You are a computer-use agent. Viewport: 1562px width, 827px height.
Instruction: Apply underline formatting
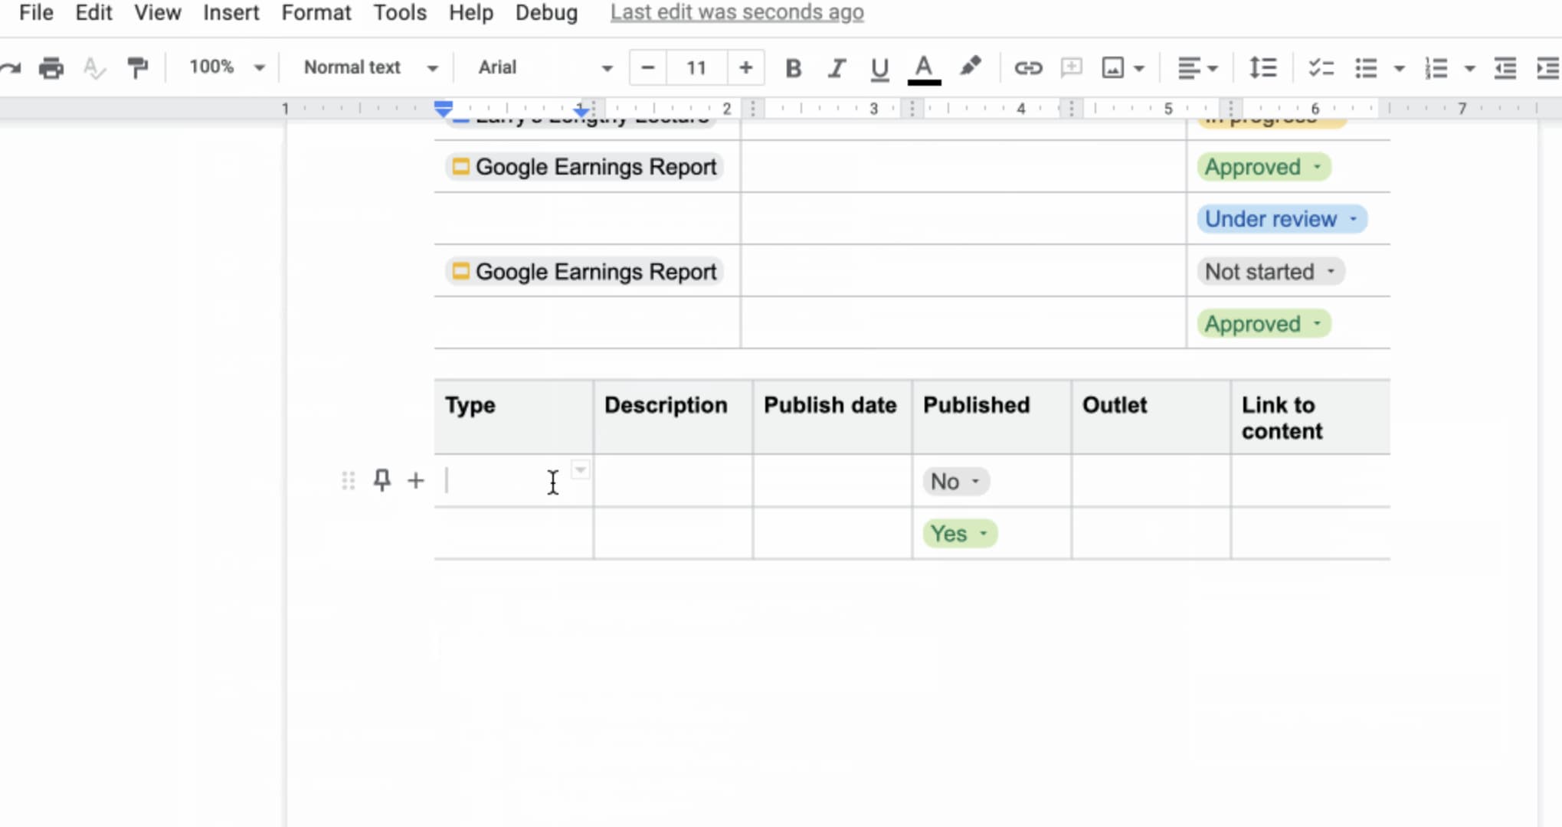(879, 67)
